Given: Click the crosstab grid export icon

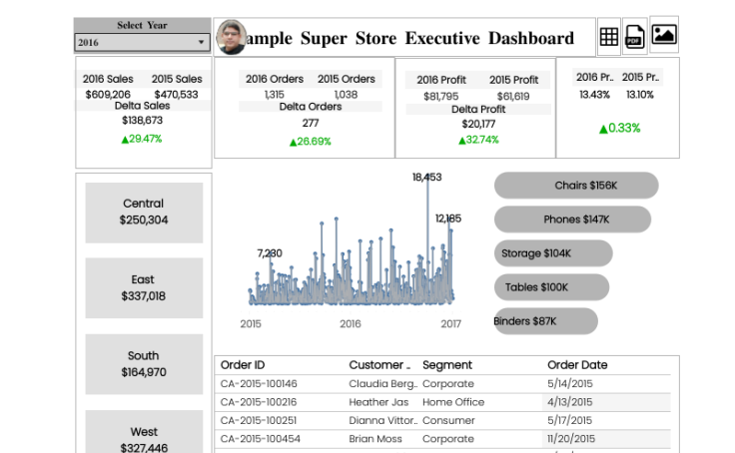Looking at the screenshot, I should (608, 37).
